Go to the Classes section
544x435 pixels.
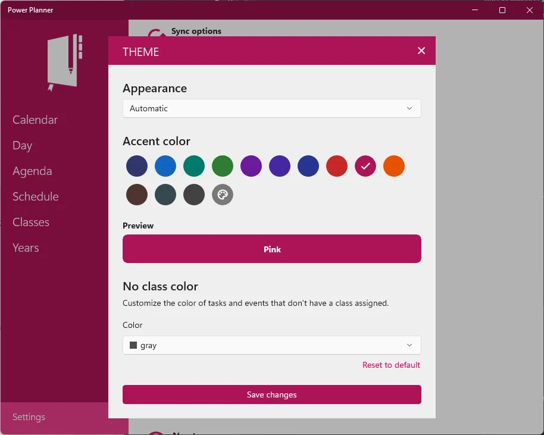pos(31,222)
